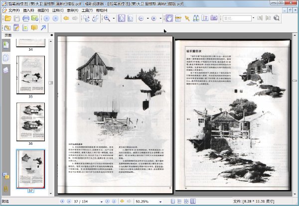Viewport: 299px width, 206px height.
Task: Go to the previous page using the toolbar up circle
Action: (x=46, y=18)
